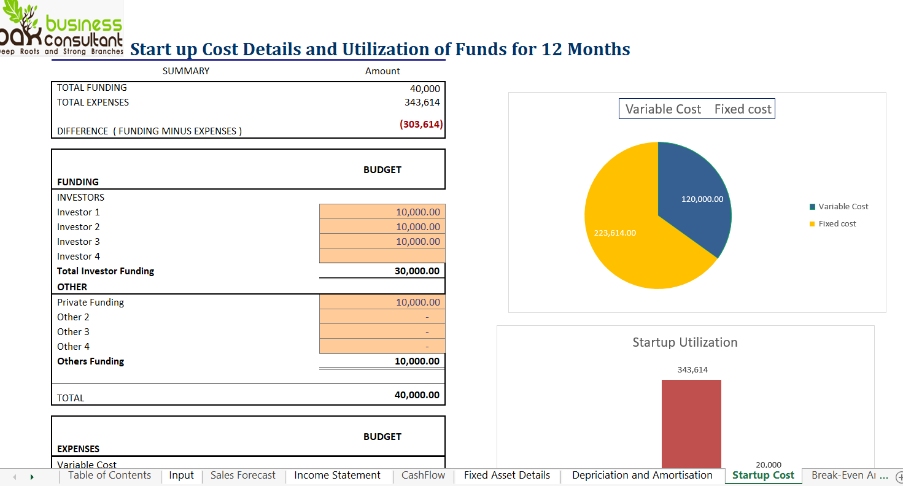Click the 20,000 bar data label
Screen dimensions: 903x486
769,465
